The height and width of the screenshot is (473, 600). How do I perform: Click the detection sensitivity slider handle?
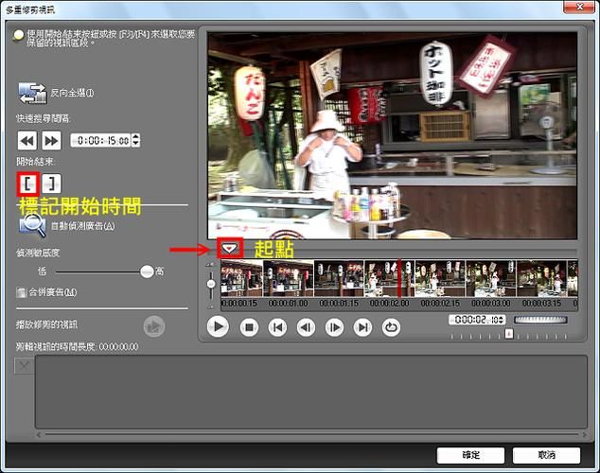[x=147, y=272]
